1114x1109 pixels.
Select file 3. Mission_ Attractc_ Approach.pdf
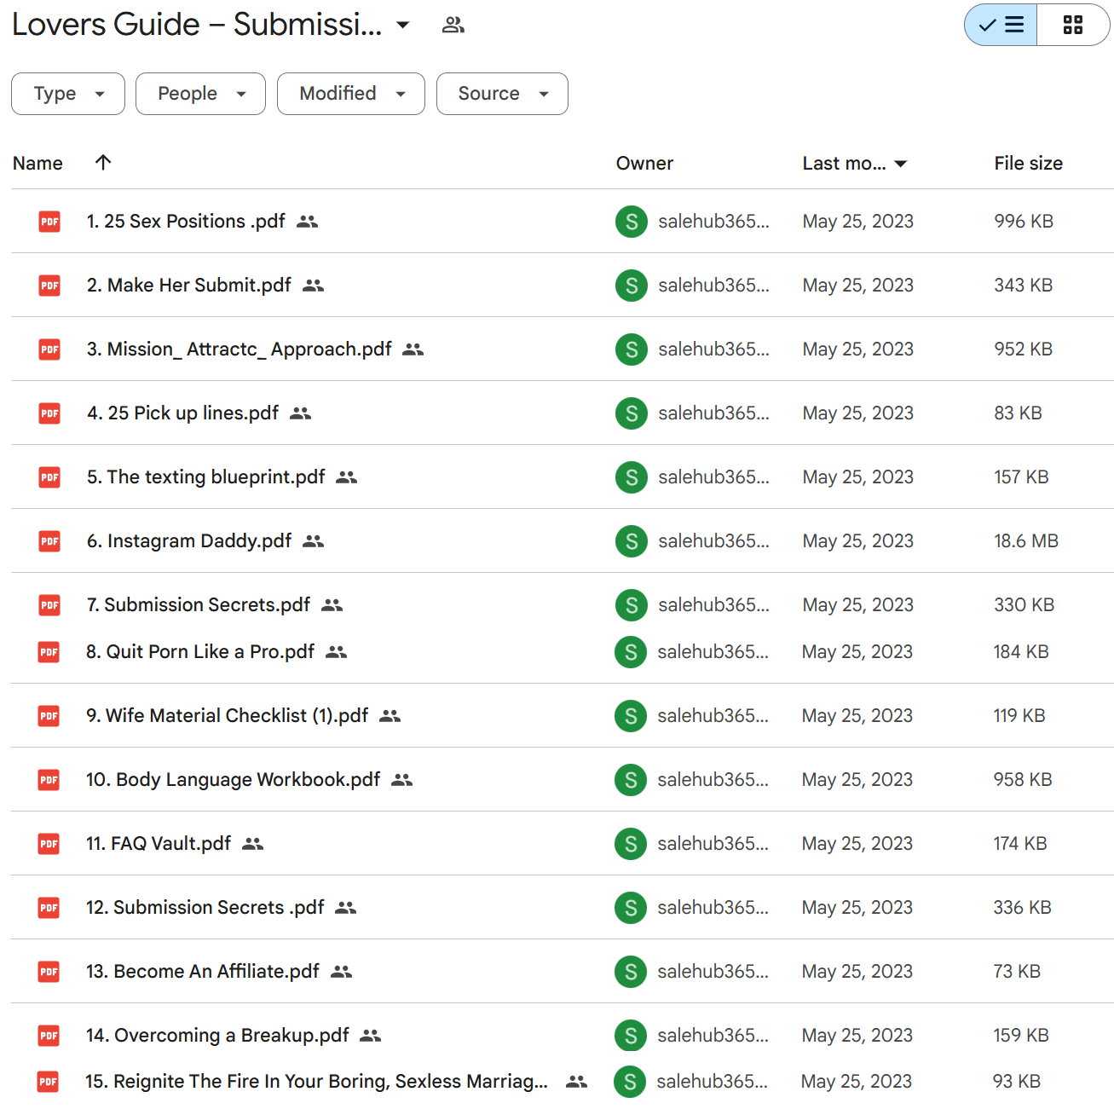pyautogui.click(x=562, y=349)
